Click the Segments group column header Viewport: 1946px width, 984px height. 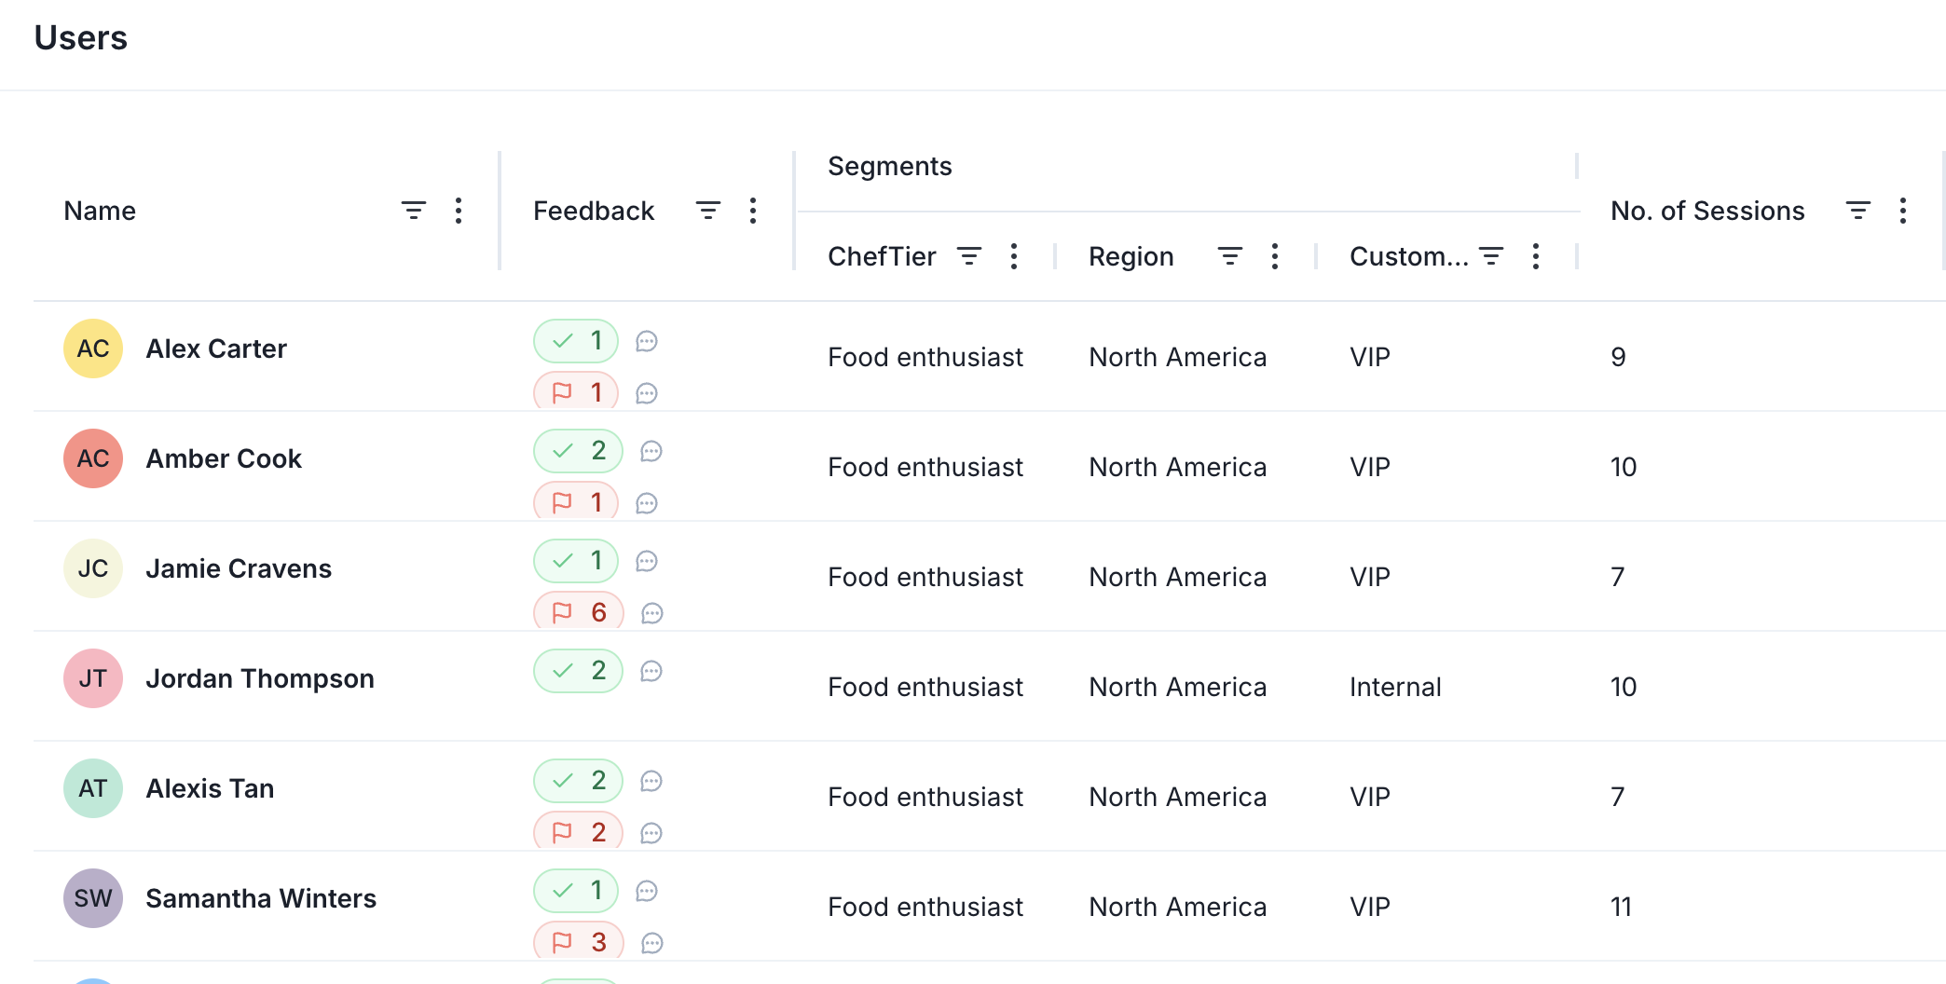[889, 167]
